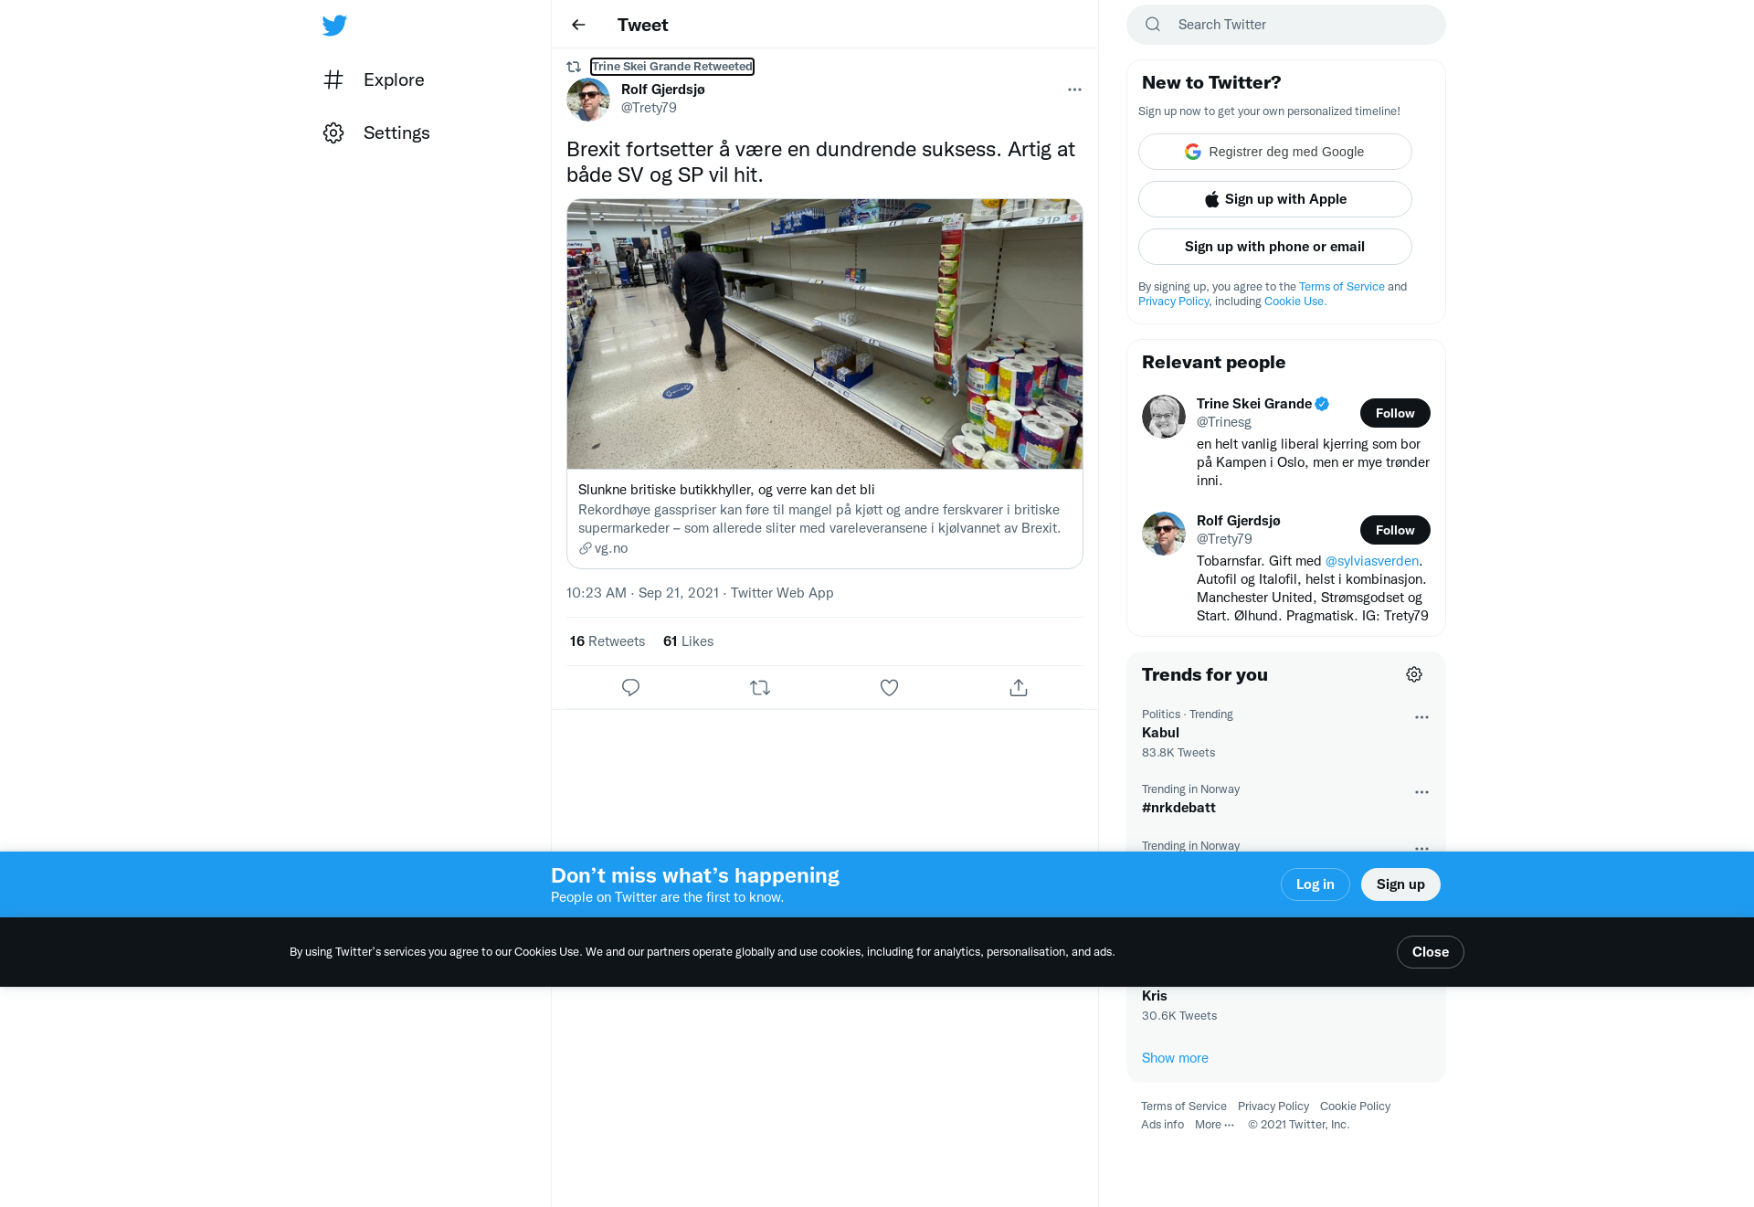Go back using the arrow icon
Image resolution: width=1754 pixels, height=1207 pixels.
coord(578,25)
